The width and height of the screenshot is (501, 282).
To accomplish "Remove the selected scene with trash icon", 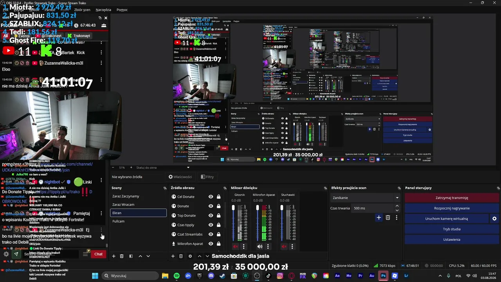I will click(122, 256).
